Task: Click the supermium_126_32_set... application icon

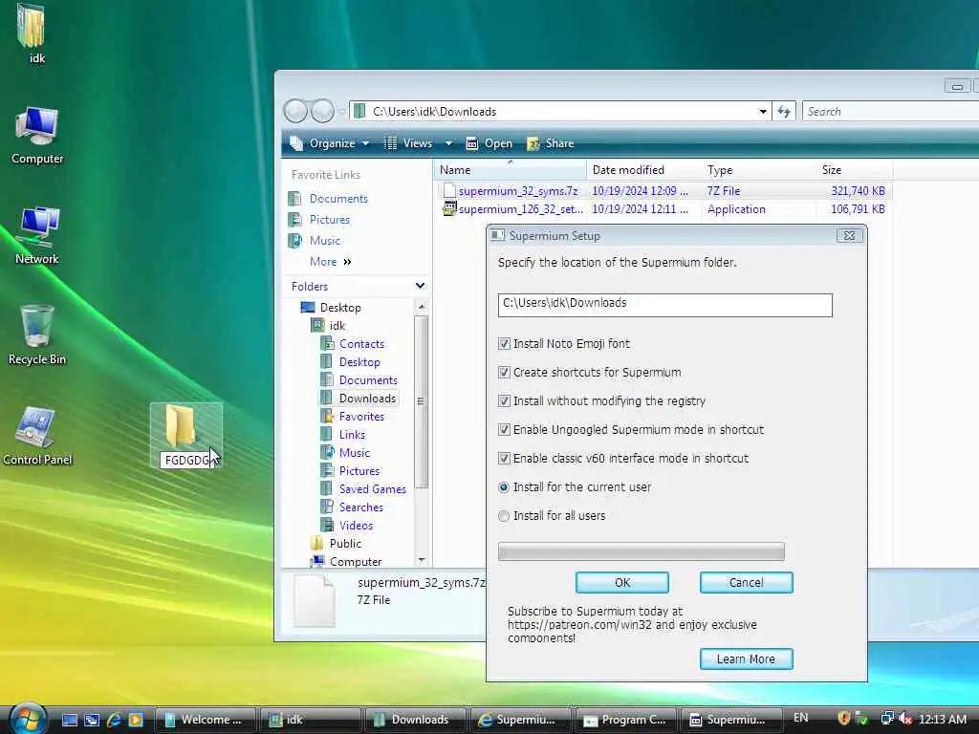Action: tap(449, 208)
